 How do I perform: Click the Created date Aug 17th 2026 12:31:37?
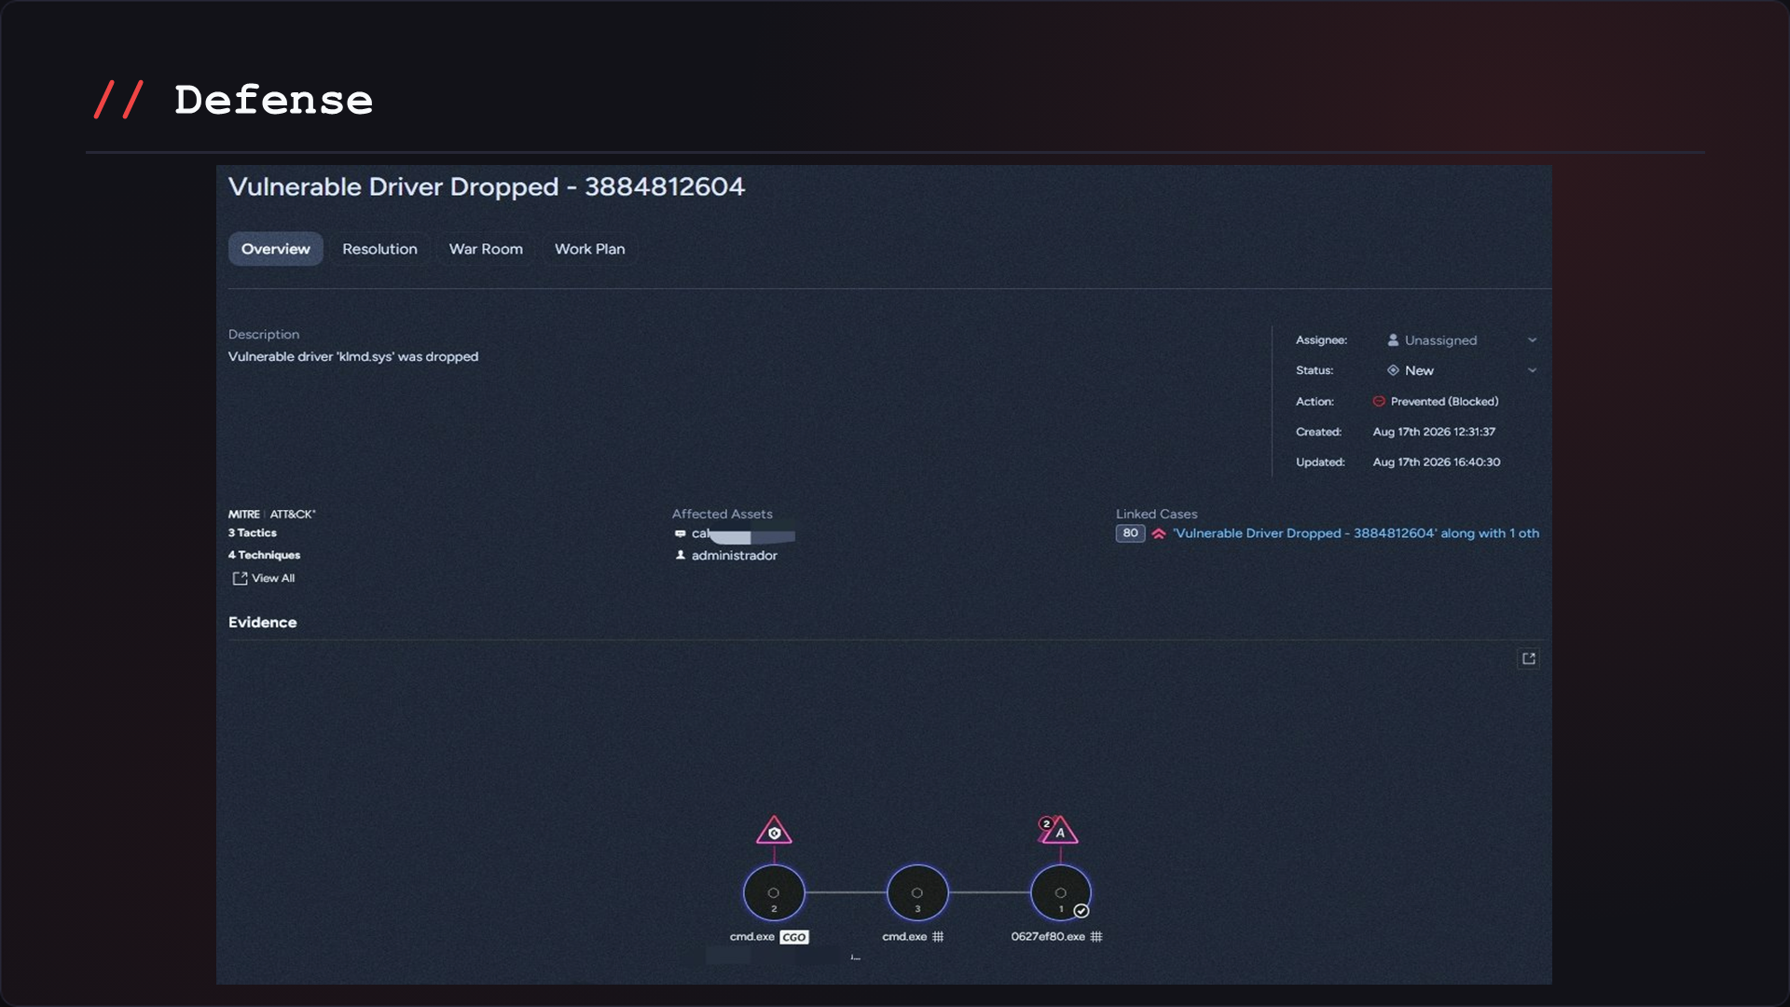(1434, 432)
